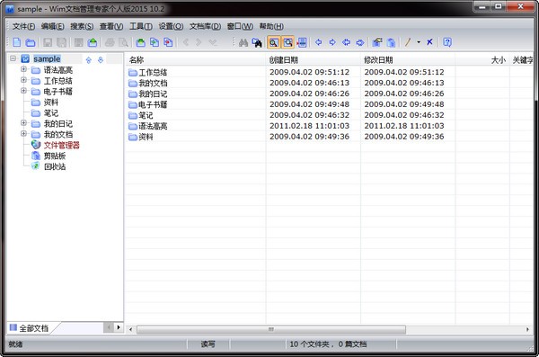Click the clipboard paste toolbar icon
539x357 pixels.
(x=391, y=42)
